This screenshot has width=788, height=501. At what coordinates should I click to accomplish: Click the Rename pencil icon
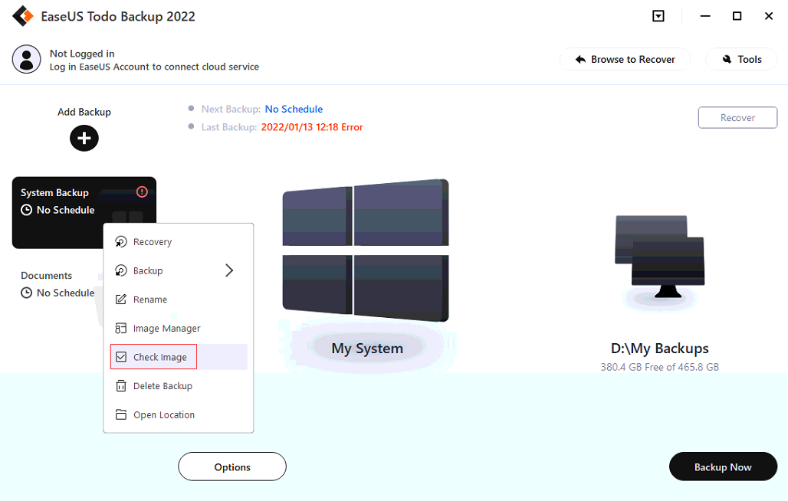[x=120, y=300]
